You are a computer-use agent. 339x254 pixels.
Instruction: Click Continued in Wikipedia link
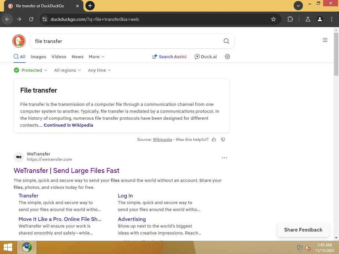(68, 125)
